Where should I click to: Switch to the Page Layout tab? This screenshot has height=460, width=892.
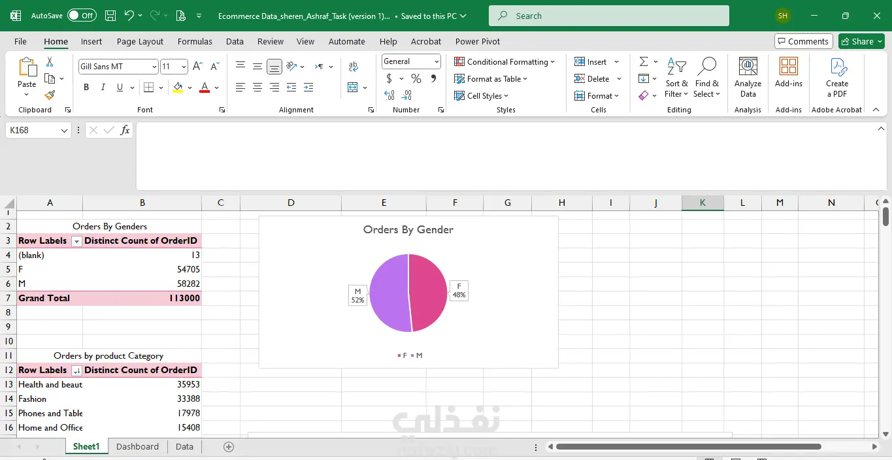(x=140, y=41)
